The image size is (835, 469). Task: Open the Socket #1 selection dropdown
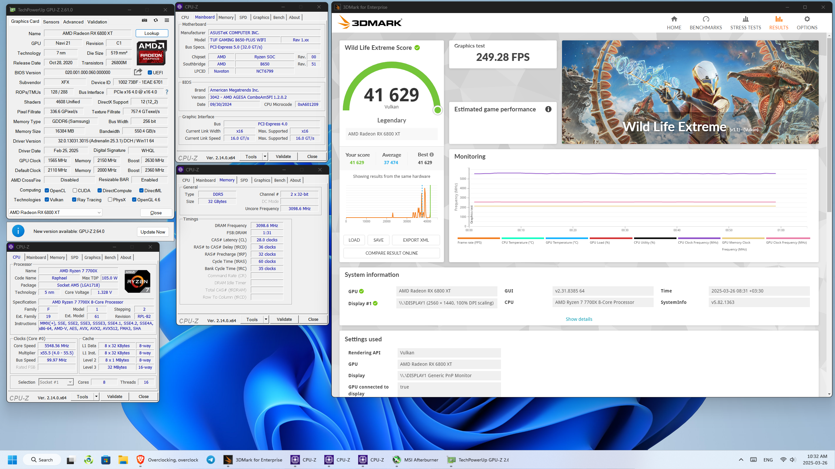[56, 382]
